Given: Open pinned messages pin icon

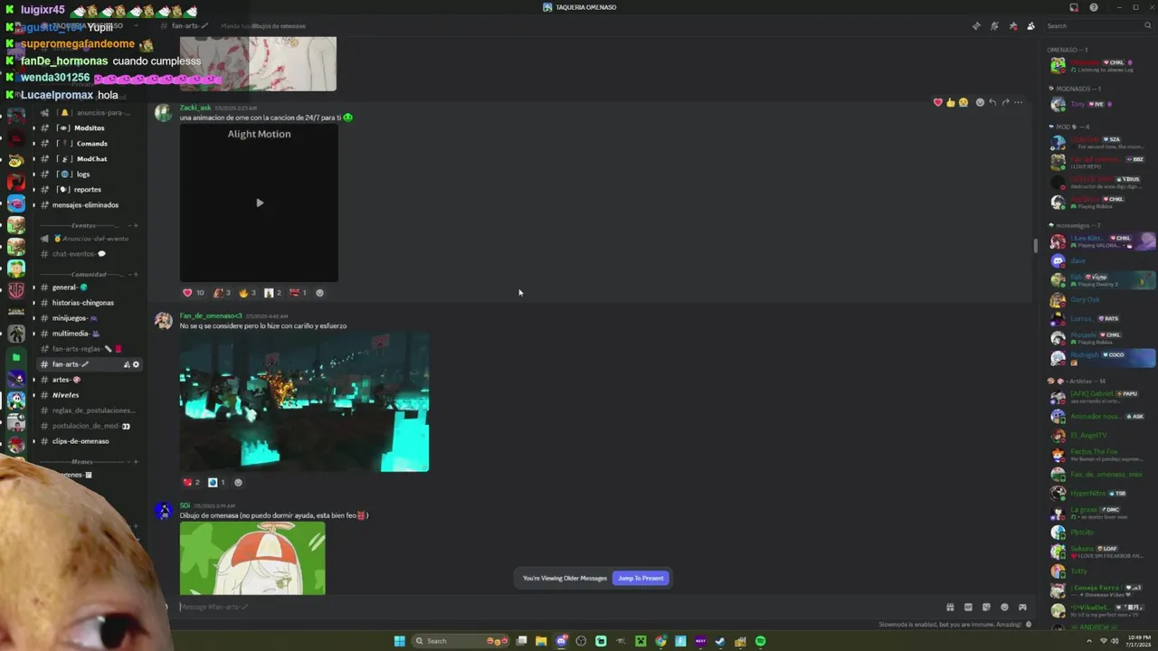Looking at the screenshot, I should pos(1012,26).
